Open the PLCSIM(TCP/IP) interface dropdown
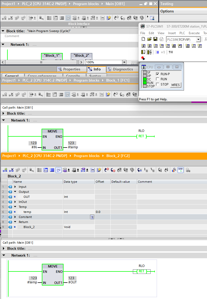 (198, 39)
